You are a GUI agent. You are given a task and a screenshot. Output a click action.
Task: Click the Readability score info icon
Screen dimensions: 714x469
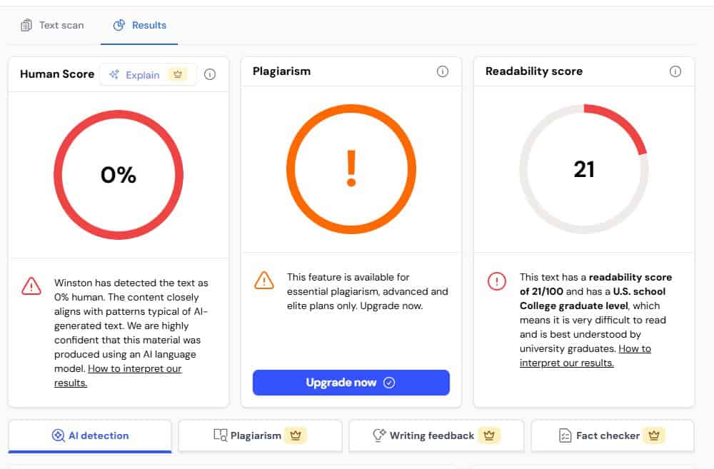click(675, 71)
